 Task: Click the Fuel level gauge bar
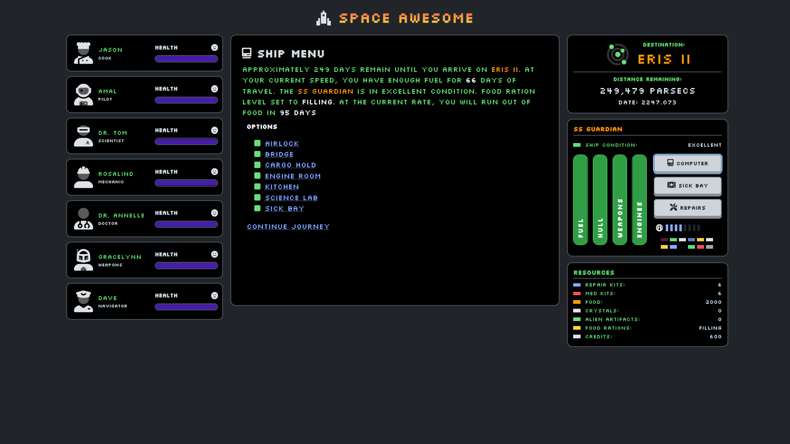580,200
